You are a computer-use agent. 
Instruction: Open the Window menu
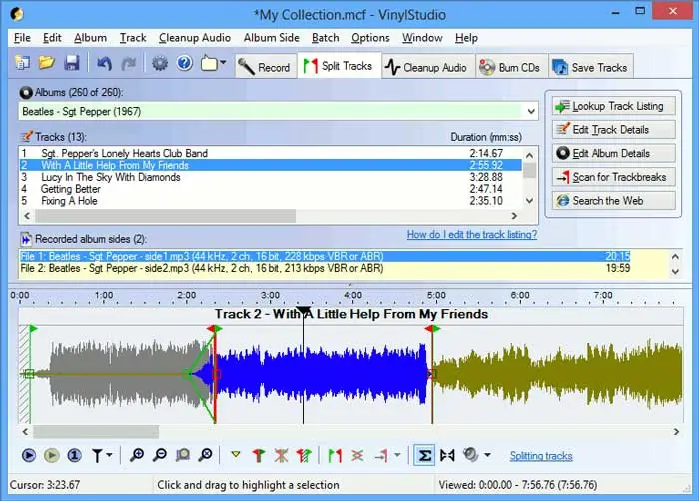[x=422, y=38]
